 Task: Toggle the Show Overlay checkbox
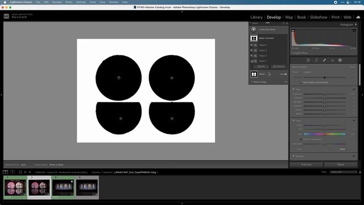click(252, 82)
